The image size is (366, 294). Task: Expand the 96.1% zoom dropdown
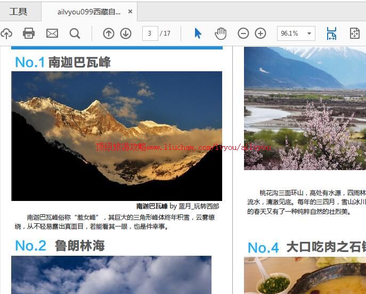[309, 33]
